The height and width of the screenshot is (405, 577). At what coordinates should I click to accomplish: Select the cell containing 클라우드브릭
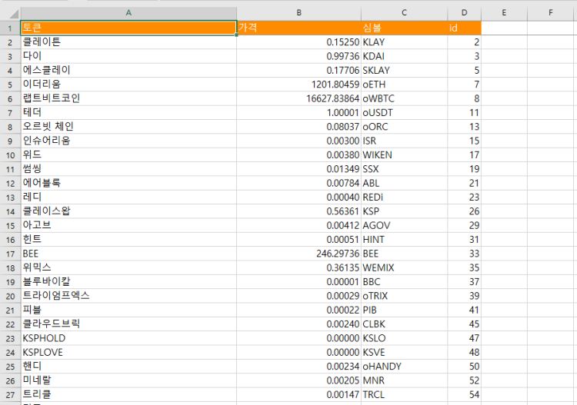pos(128,324)
